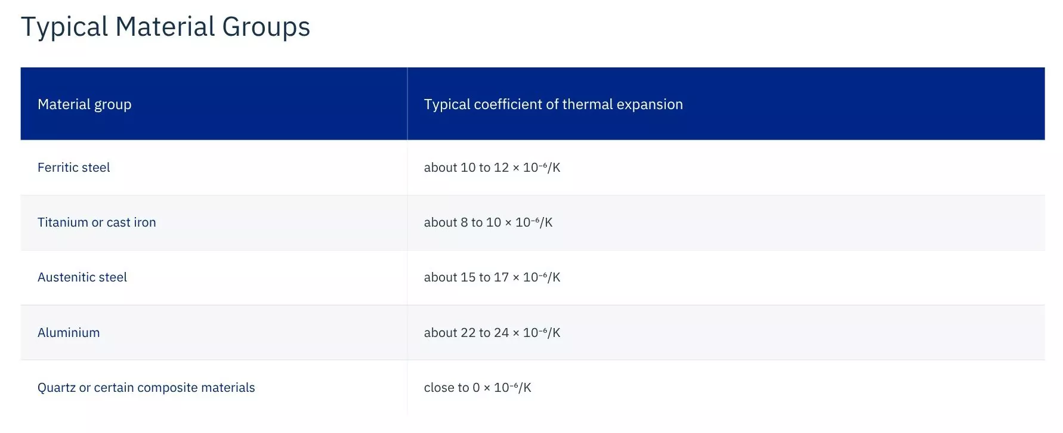Click the Typical Material Groups heading
Image resolution: width=1063 pixels, height=433 pixels.
pyautogui.click(x=165, y=27)
